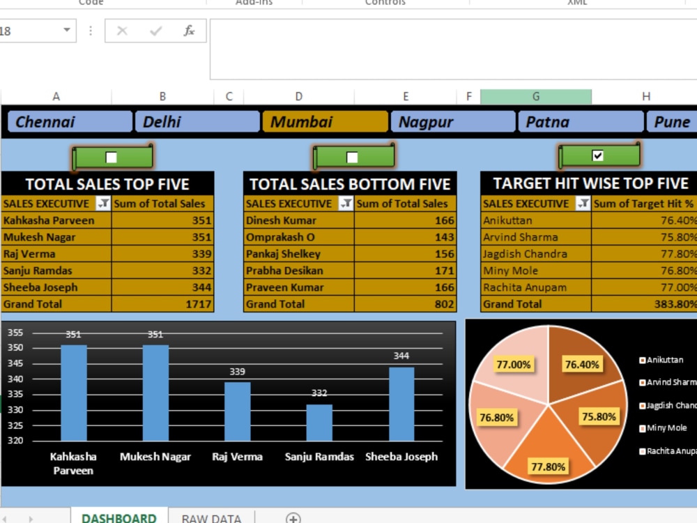Image resolution: width=697 pixels, height=523 pixels.
Task: Click the formula bar options dots icon
Action: pos(91,31)
